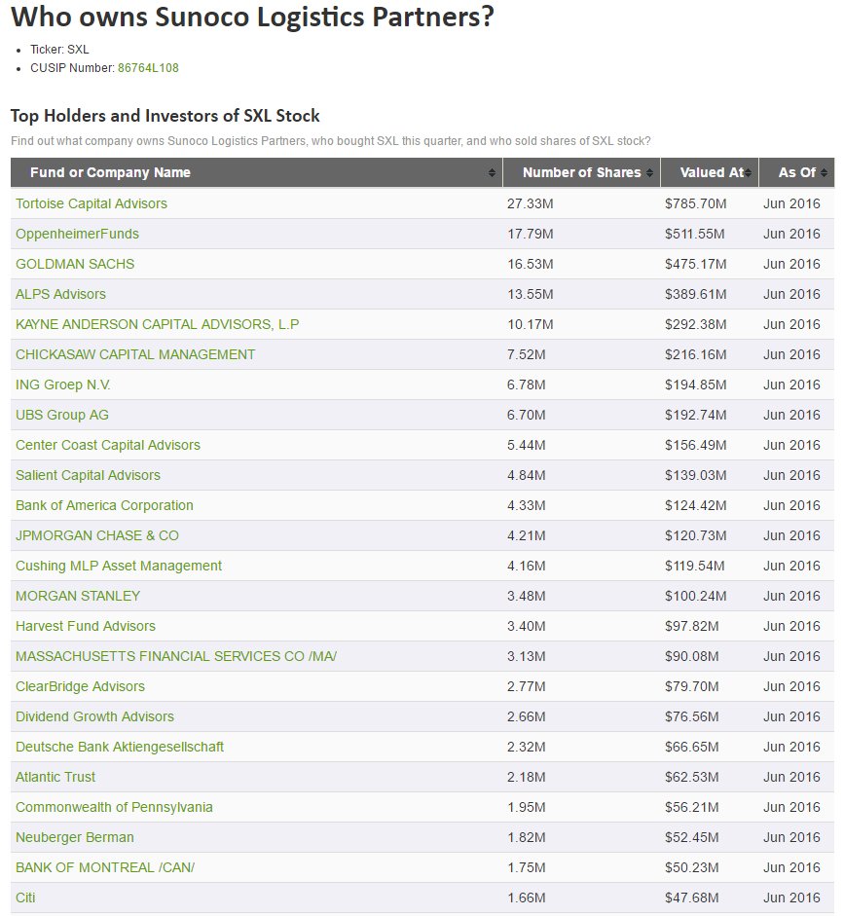Sort by As Of column arrows
The width and height of the screenshot is (844, 916).
[824, 173]
